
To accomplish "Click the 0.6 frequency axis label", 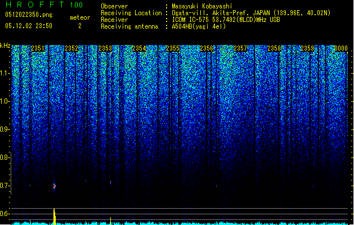I will pos(5,214).
